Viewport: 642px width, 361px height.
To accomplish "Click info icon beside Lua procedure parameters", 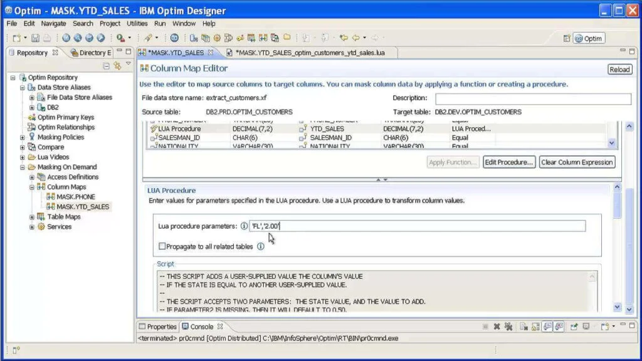I will tap(244, 226).
